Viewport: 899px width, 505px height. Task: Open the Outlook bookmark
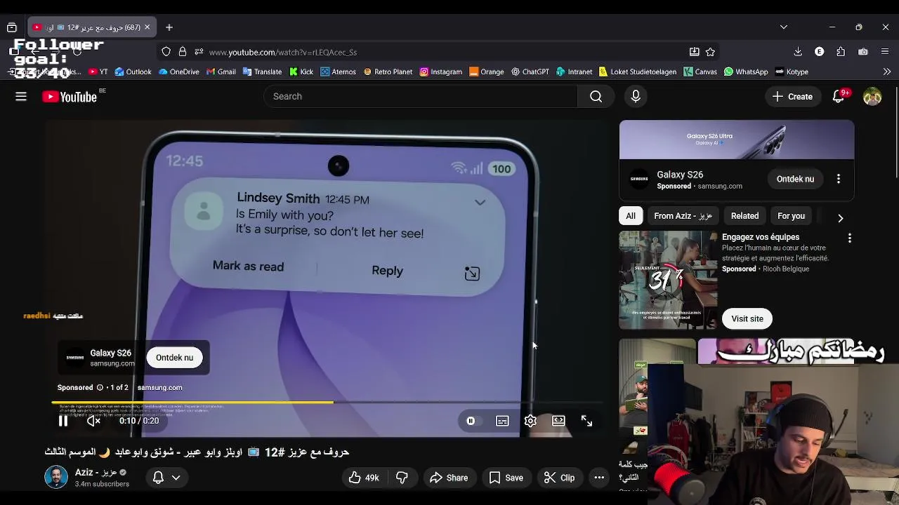click(x=133, y=72)
